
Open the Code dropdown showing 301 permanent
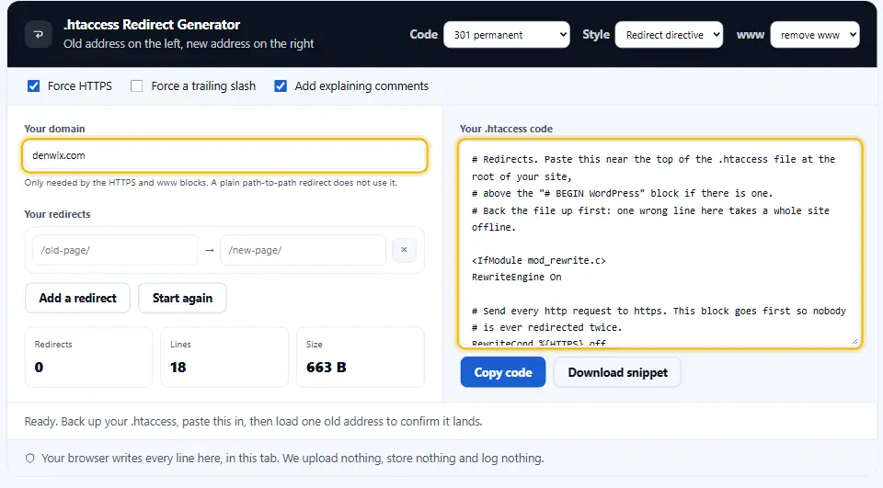coord(506,35)
